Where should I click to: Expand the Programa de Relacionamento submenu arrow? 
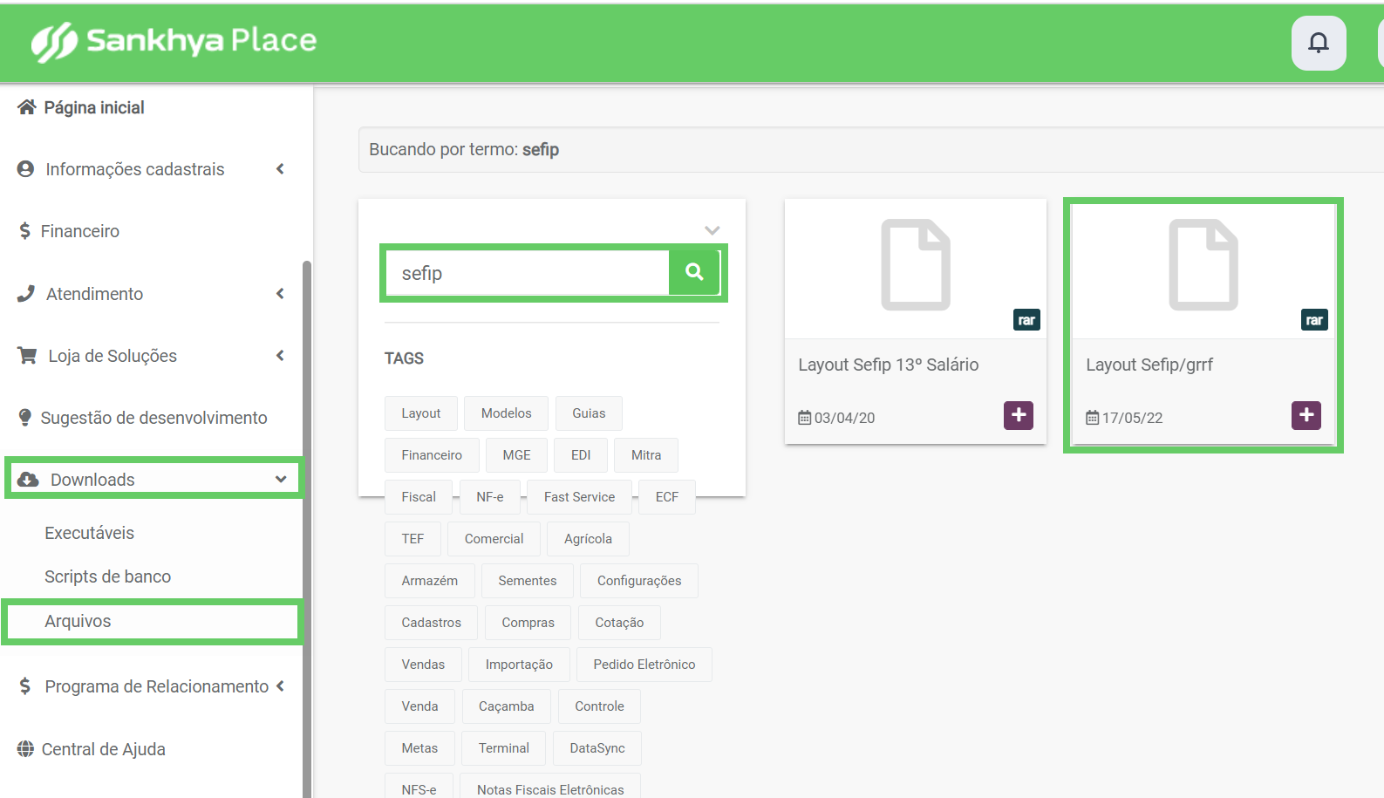pyautogui.click(x=280, y=686)
